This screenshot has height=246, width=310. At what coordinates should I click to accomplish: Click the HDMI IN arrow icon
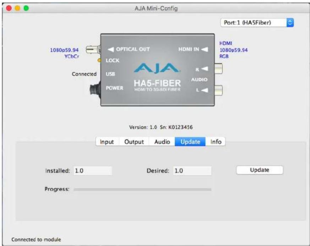click(205, 49)
